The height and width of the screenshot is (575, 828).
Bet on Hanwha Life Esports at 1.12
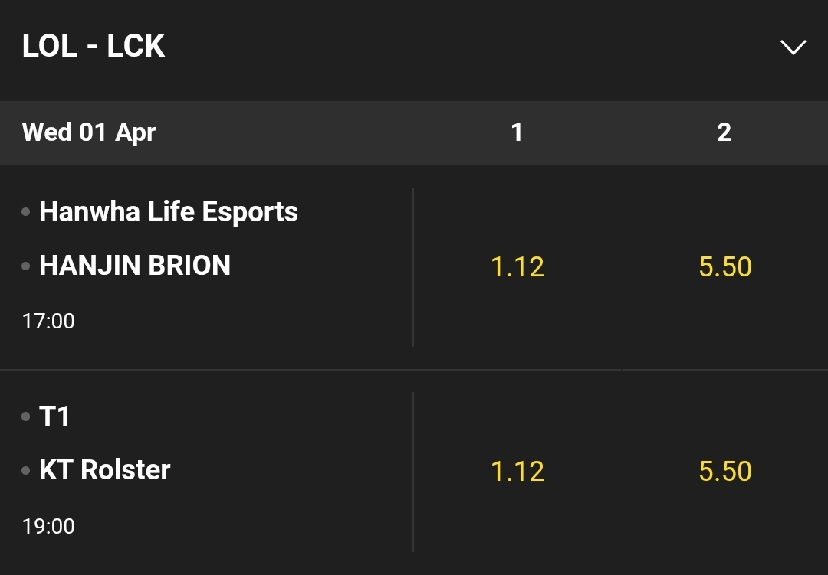517,267
